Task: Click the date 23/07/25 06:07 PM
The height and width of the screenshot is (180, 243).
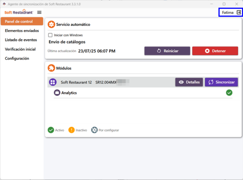Action: click(x=97, y=51)
